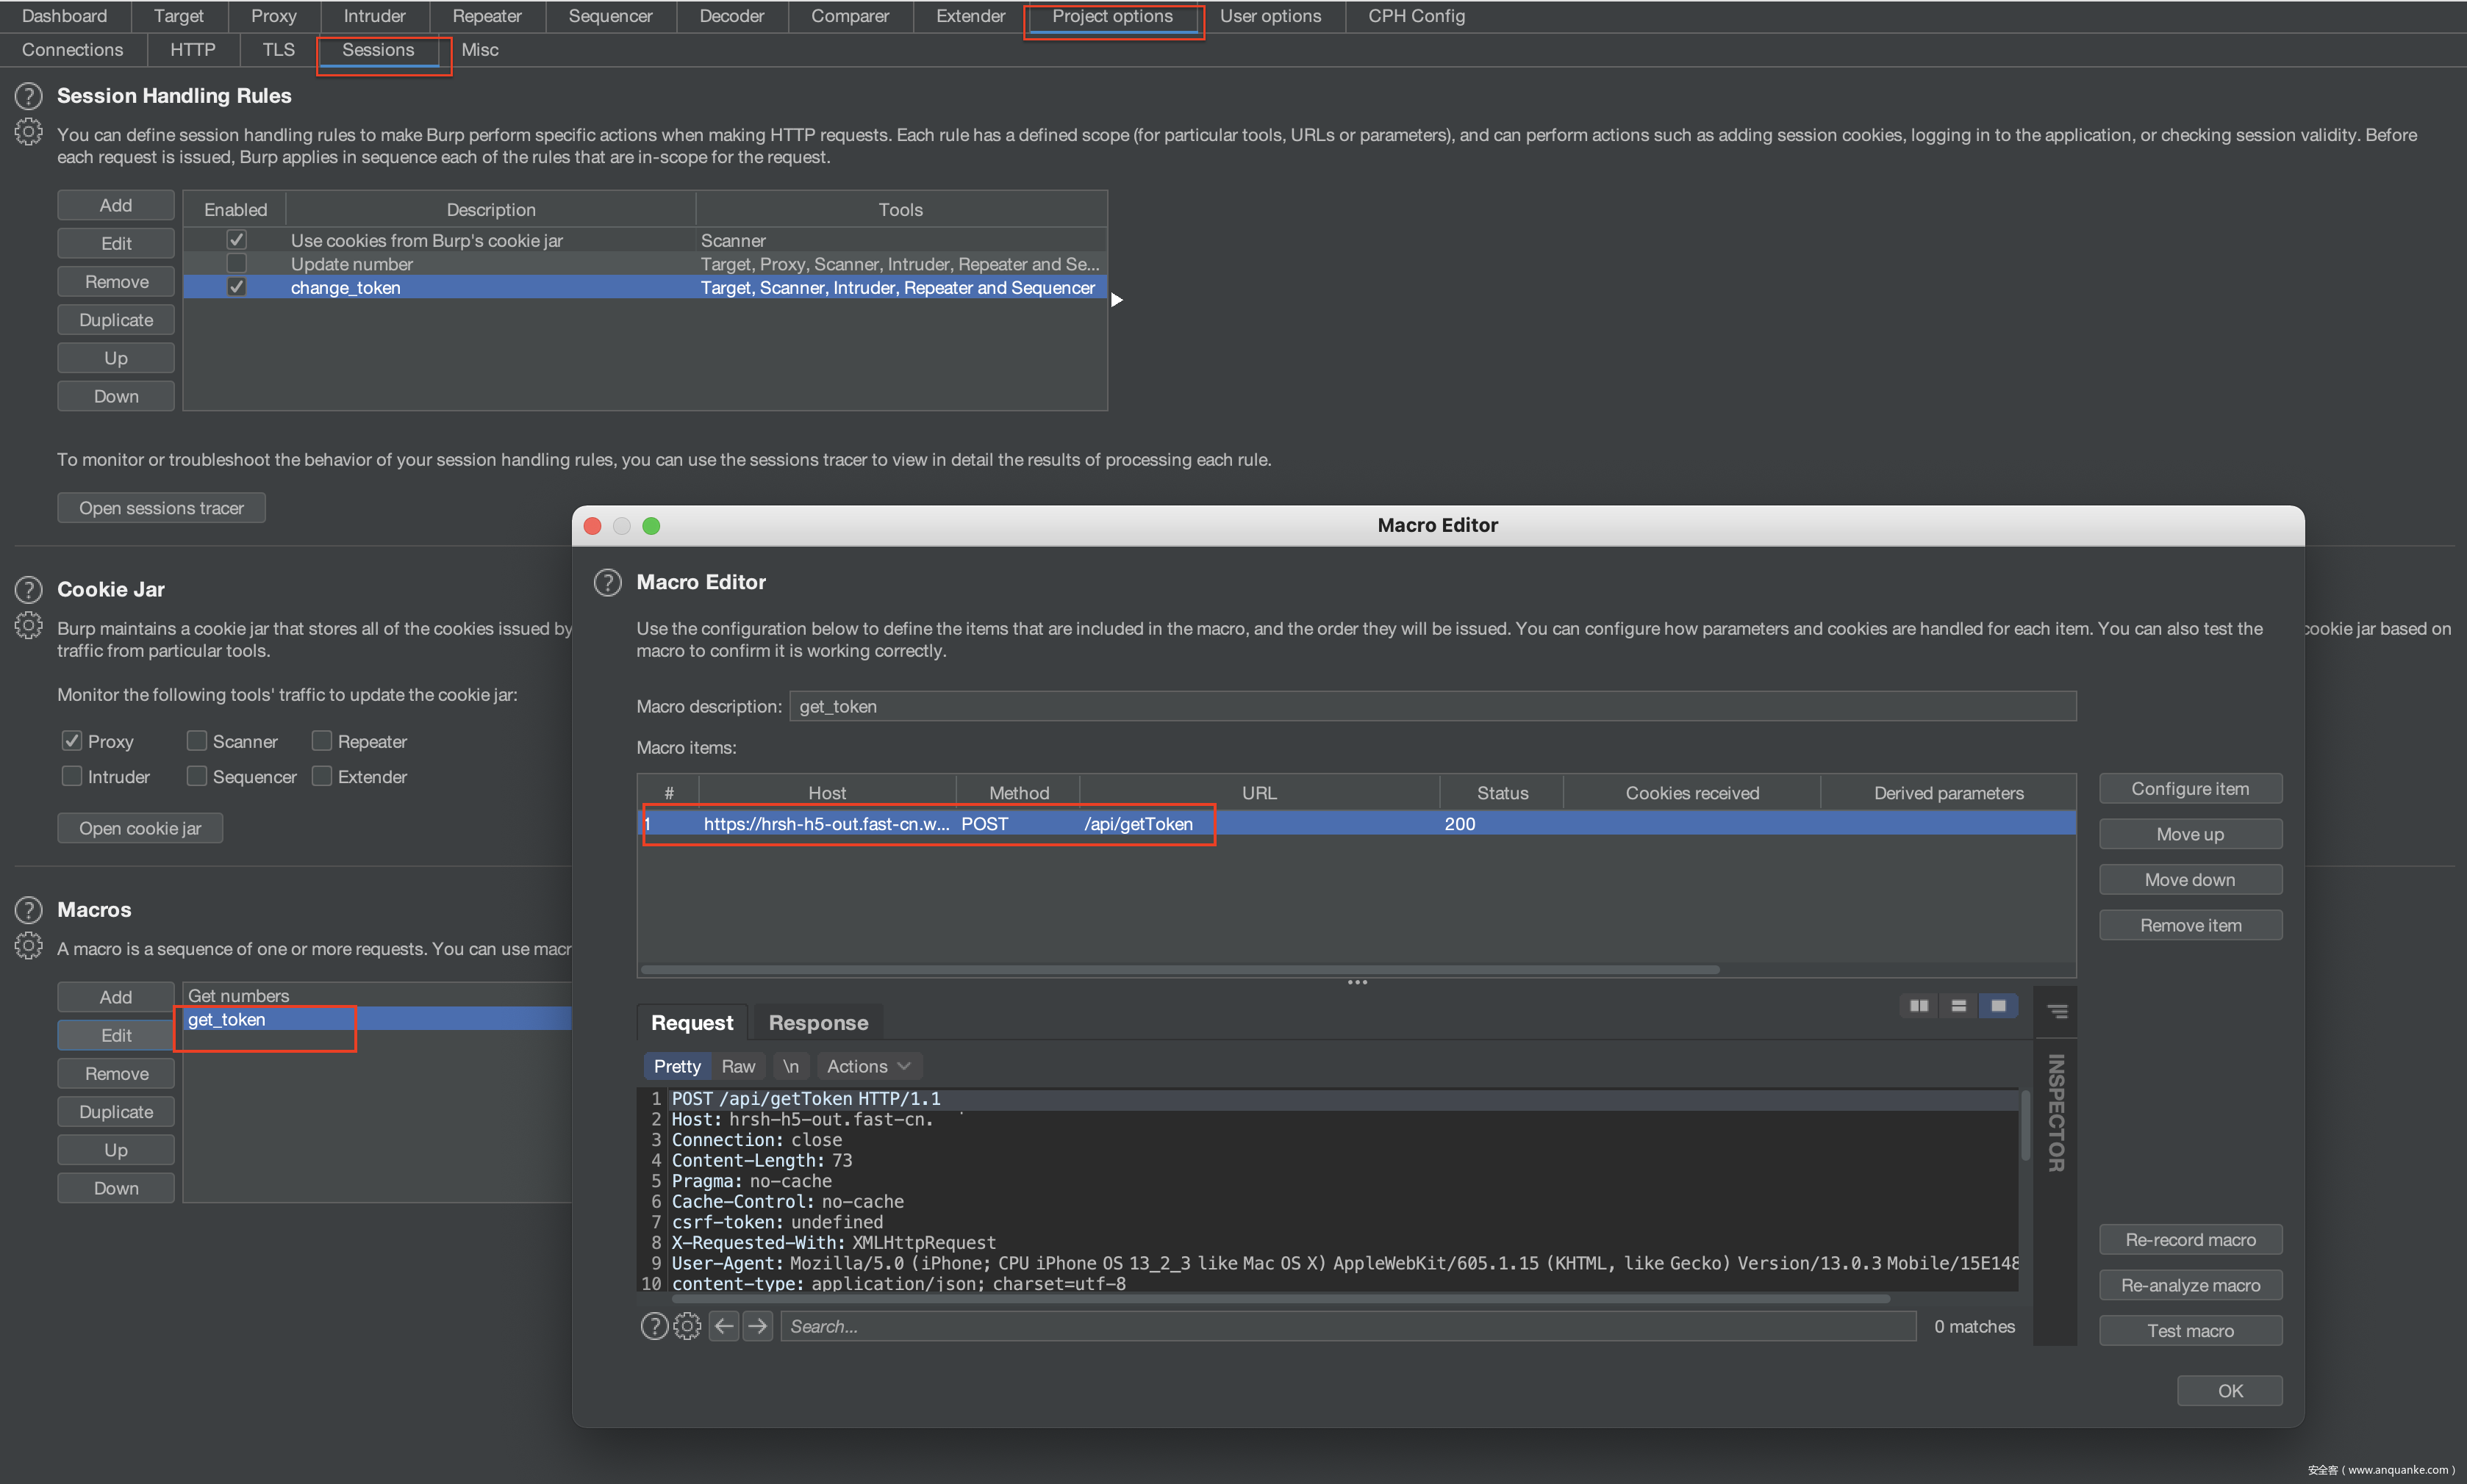Viewport: 2467px width, 1484px height.
Task: Click the Inspector panel expand icon
Action: coord(2057,1012)
